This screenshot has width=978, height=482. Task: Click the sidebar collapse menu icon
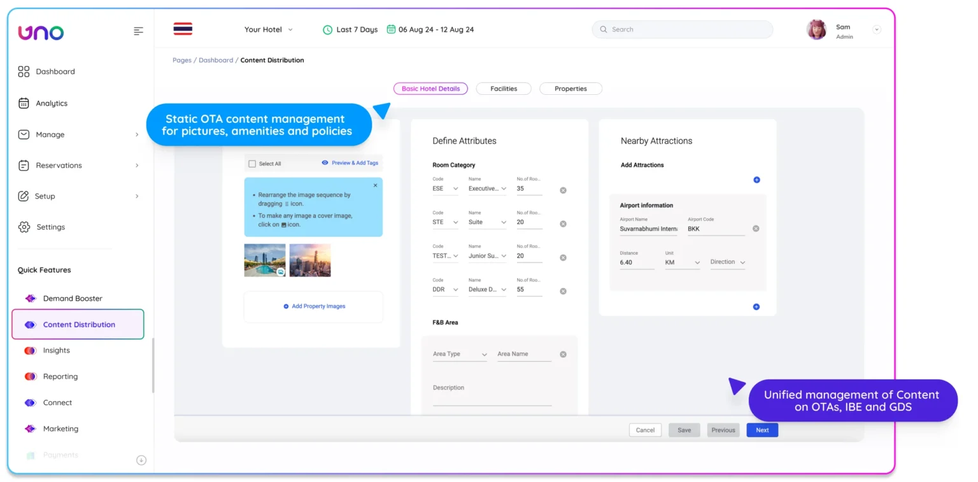pos(138,31)
